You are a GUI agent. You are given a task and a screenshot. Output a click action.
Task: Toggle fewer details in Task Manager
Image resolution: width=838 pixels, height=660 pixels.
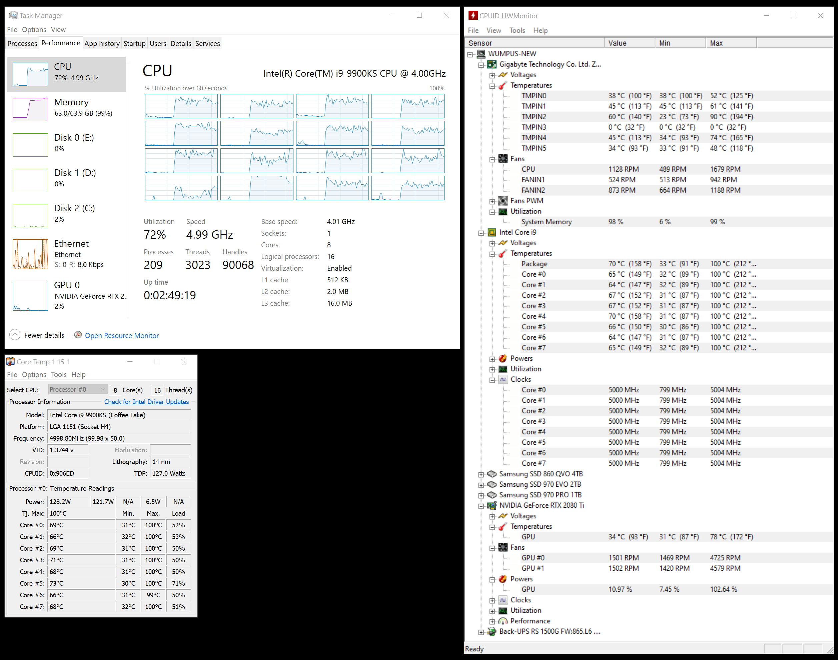tap(37, 335)
